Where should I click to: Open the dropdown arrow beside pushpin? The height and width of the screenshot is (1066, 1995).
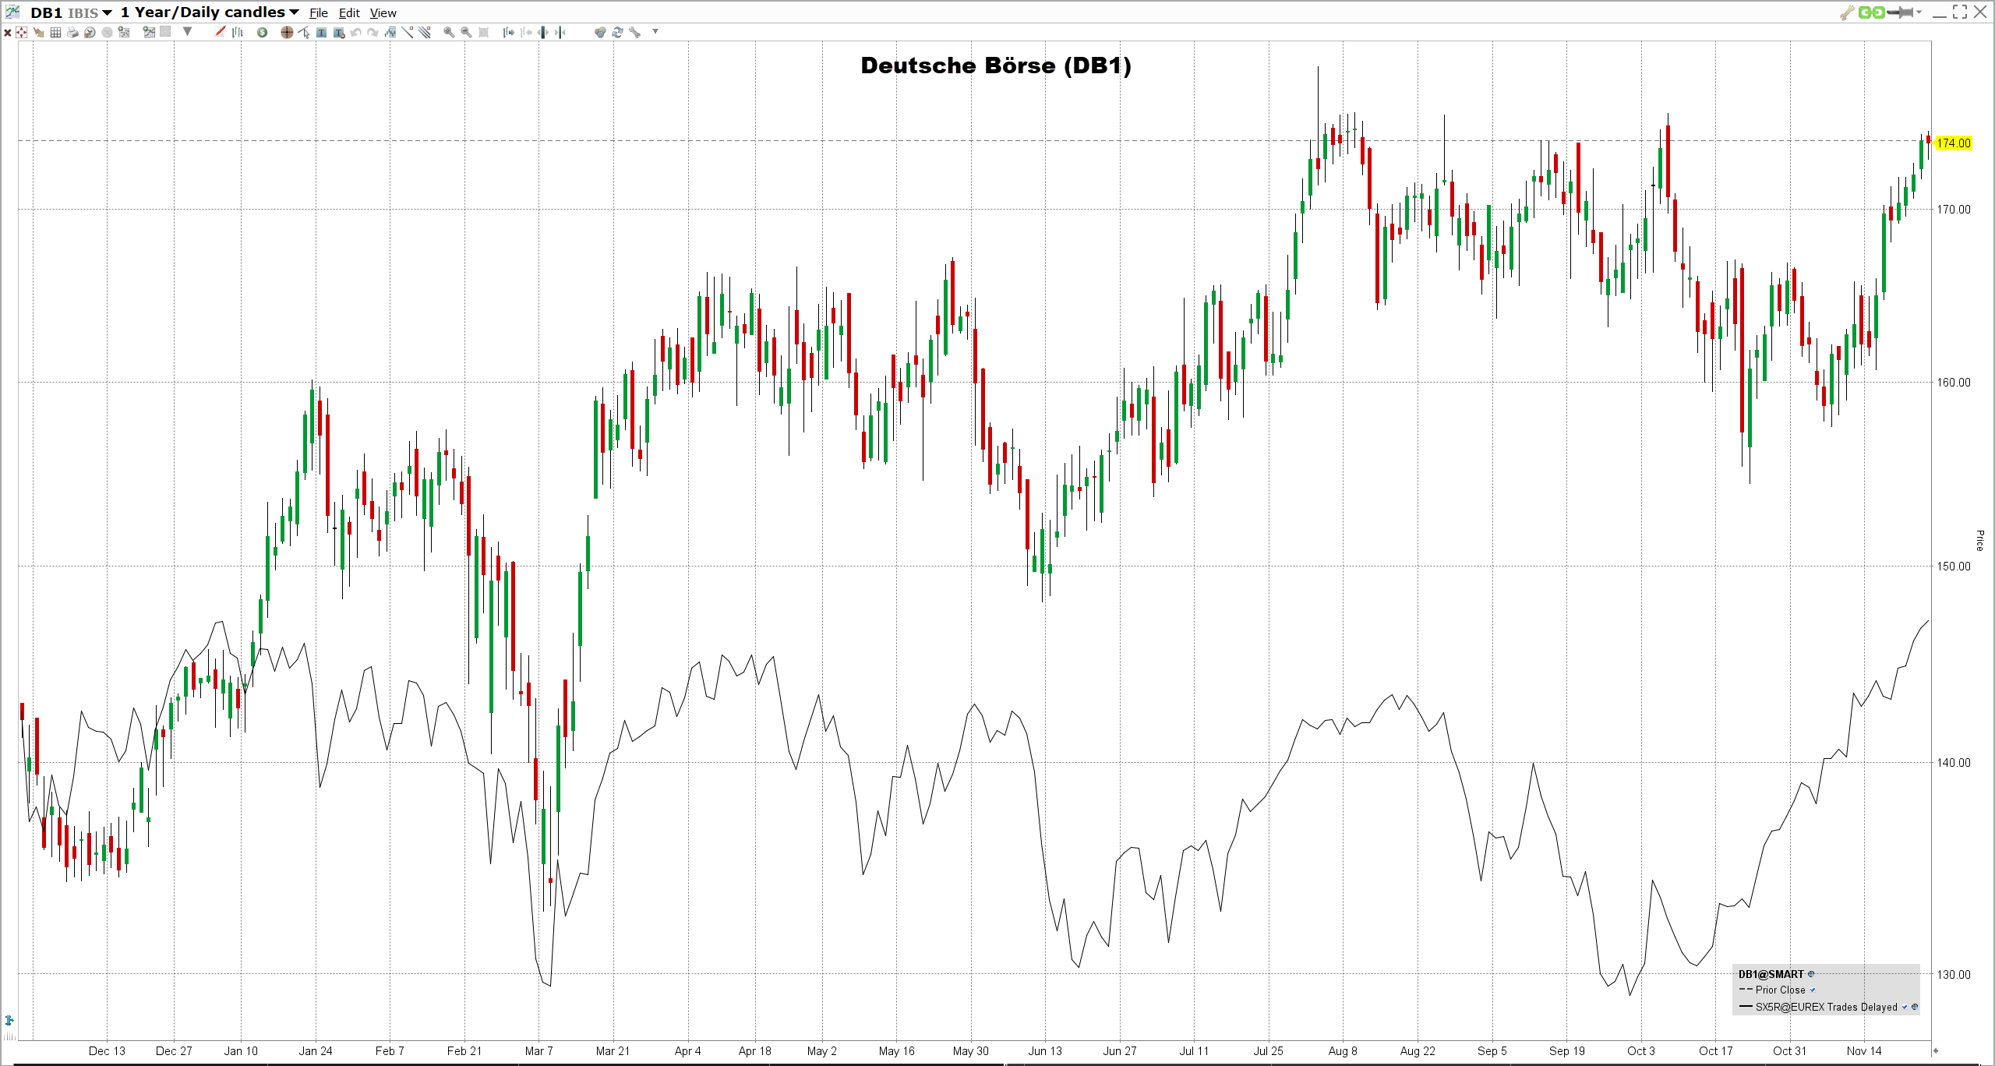[1919, 12]
